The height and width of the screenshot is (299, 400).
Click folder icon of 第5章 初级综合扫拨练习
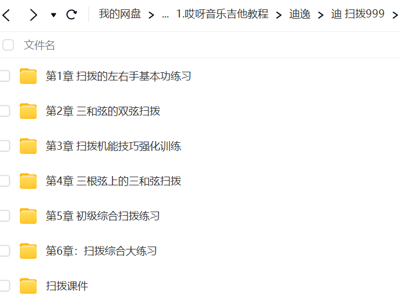click(x=29, y=216)
